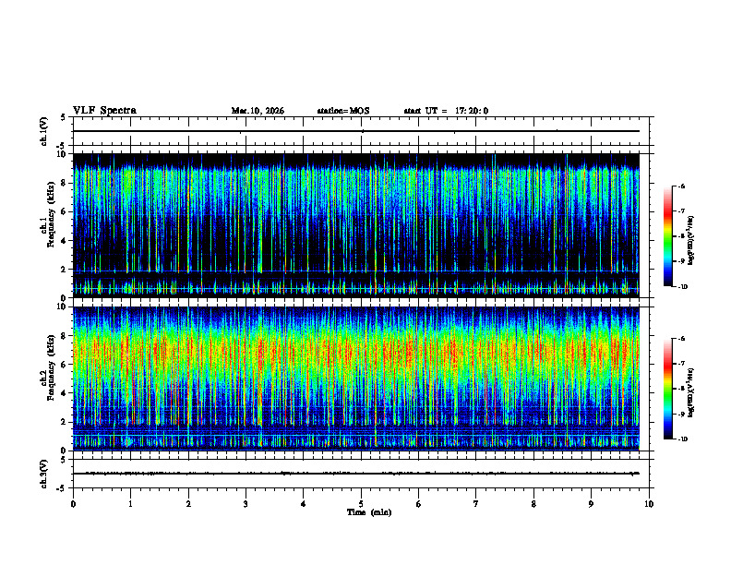
Task: Click time axis tick label "5"
Action: pos(361,504)
